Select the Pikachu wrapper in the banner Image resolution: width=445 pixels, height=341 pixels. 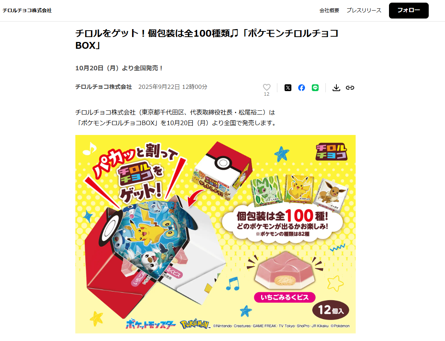299,189
